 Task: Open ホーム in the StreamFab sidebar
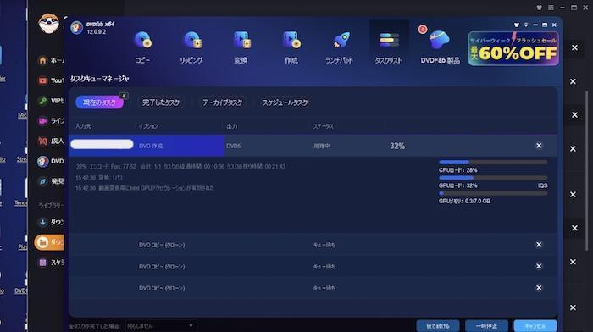click(51, 60)
